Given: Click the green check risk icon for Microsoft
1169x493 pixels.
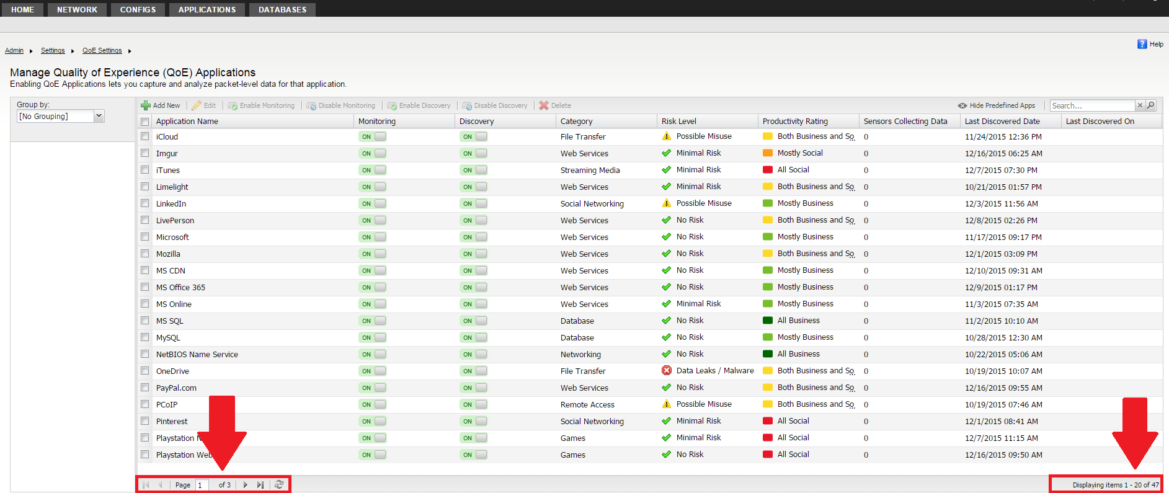Looking at the screenshot, I should coord(667,237).
